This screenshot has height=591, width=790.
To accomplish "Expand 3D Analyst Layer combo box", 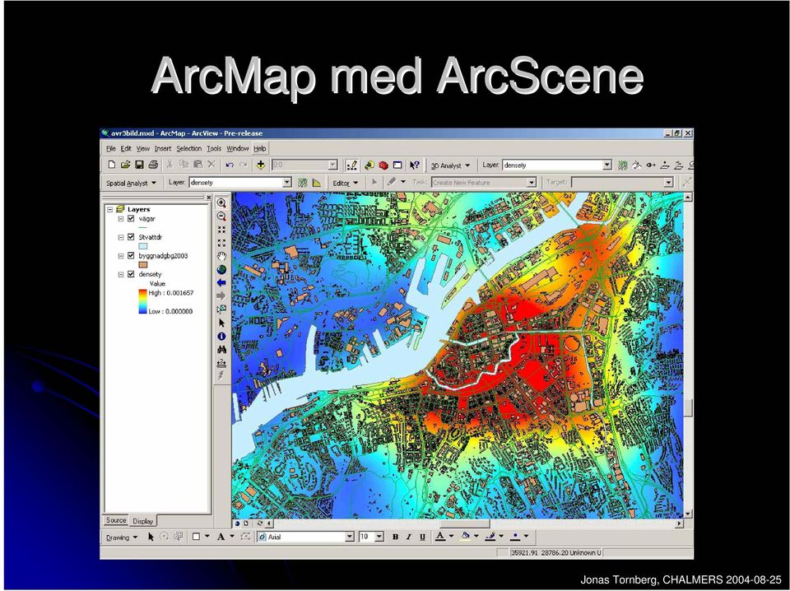I will 607,165.
